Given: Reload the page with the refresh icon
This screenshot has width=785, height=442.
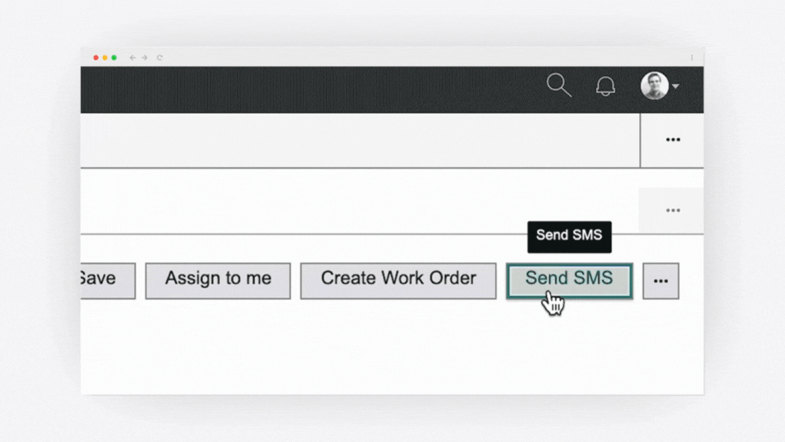Looking at the screenshot, I should pyautogui.click(x=159, y=57).
